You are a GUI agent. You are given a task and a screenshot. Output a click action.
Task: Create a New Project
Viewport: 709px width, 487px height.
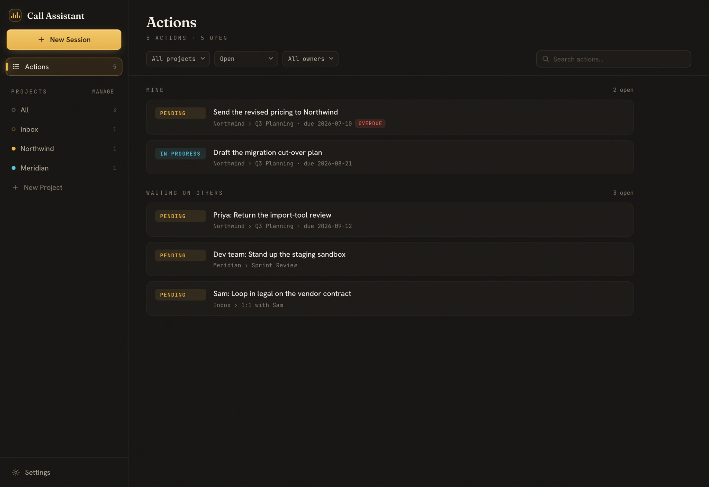click(64, 187)
